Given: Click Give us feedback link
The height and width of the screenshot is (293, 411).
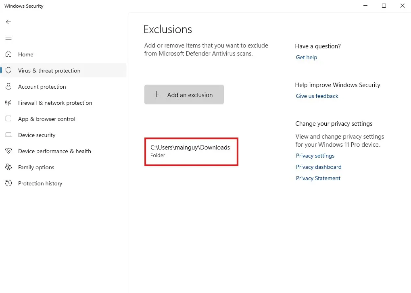Looking at the screenshot, I should 317,96.
